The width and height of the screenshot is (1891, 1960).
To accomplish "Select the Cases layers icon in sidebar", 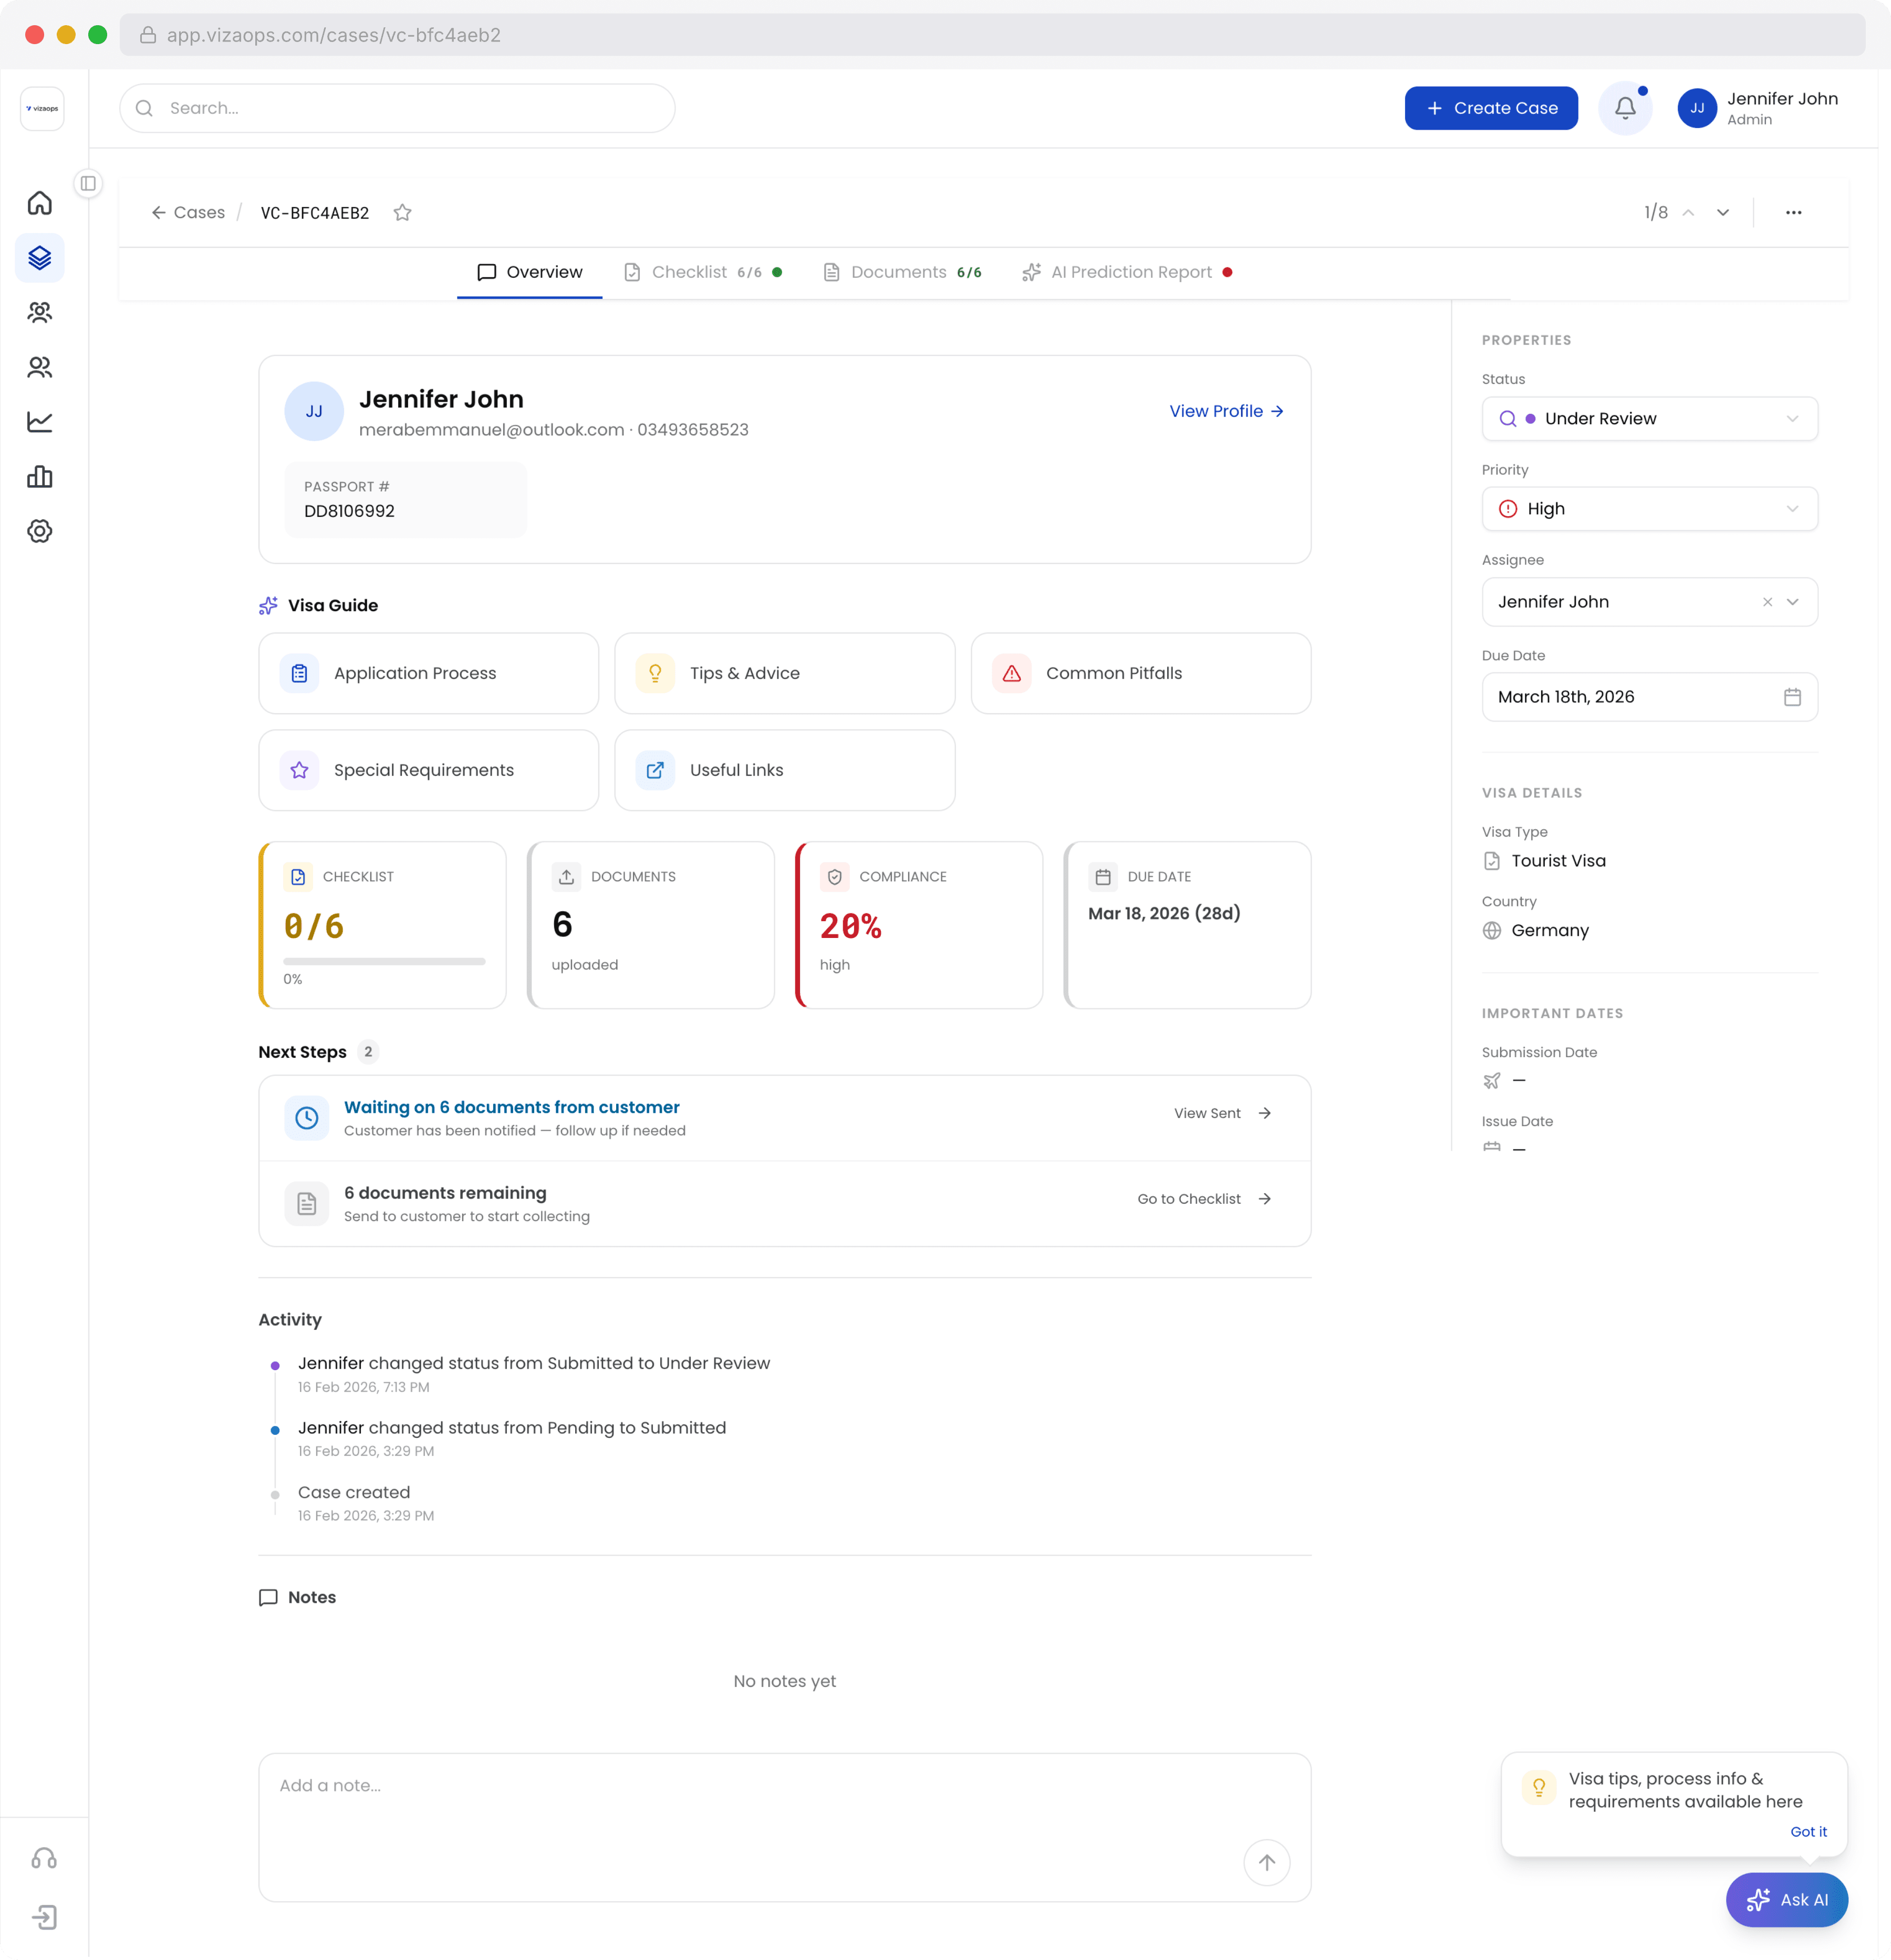I will click(x=40, y=258).
